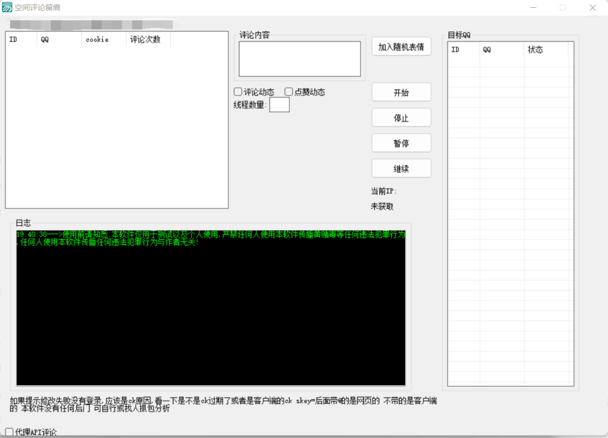The image size is (608, 438).
Task: Click inside the black 日志 log area
Action: tap(211, 315)
